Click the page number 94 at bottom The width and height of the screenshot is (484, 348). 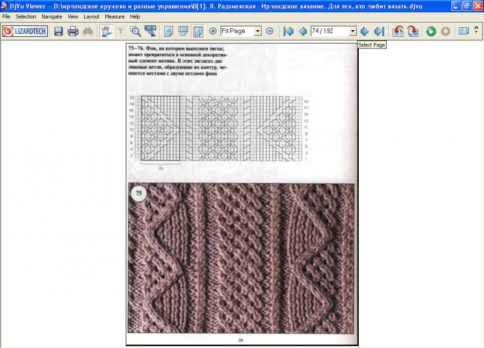(241, 340)
